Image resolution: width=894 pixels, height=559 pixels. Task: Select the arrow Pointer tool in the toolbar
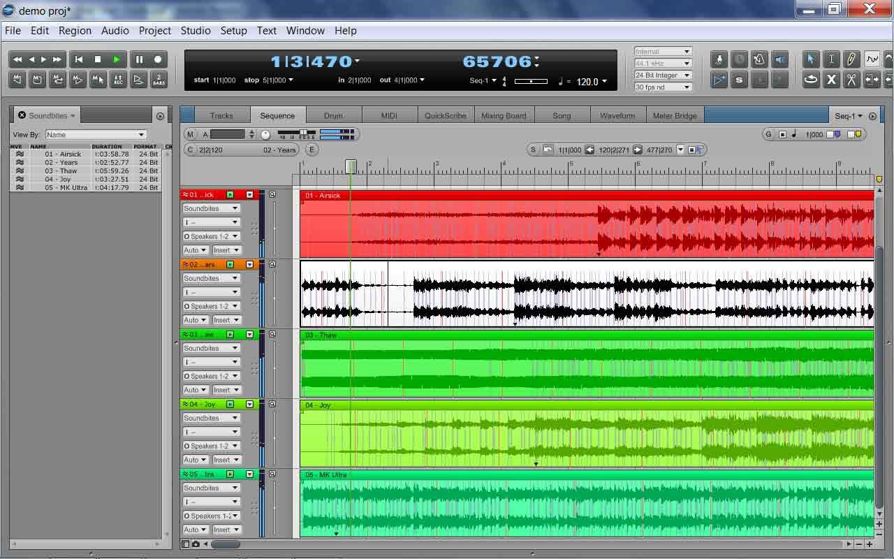click(809, 59)
